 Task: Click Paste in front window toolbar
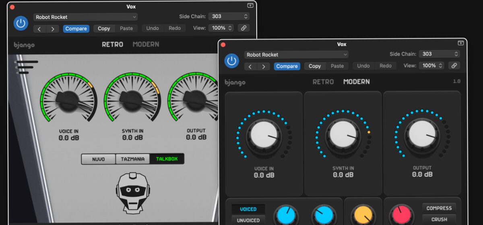(x=337, y=66)
